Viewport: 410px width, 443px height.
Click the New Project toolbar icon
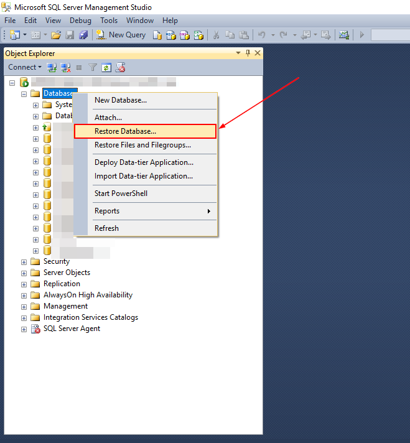(x=15, y=35)
